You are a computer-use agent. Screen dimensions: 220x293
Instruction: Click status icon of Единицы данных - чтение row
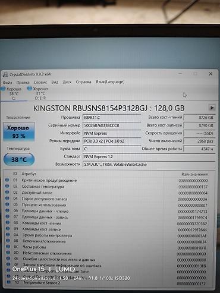click(8, 210)
